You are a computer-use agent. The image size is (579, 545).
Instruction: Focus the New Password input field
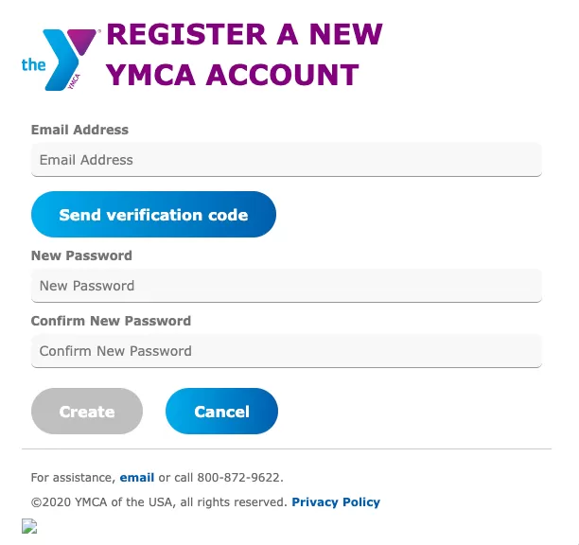pos(286,286)
